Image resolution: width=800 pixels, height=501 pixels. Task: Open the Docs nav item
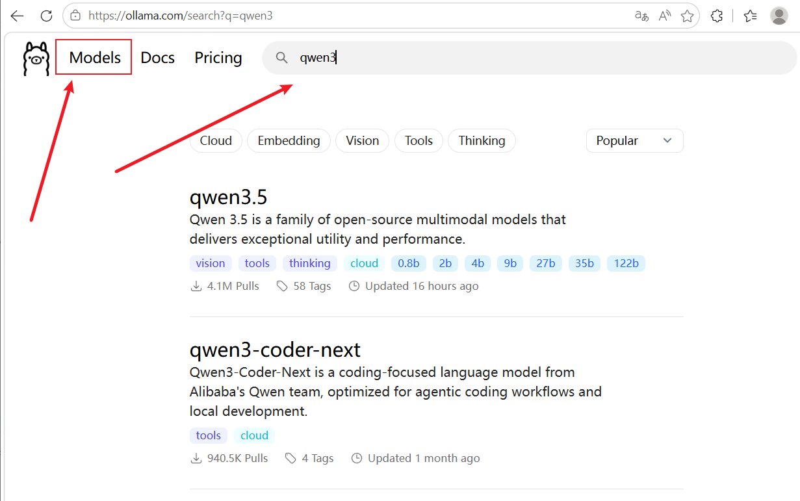pyautogui.click(x=158, y=58)
